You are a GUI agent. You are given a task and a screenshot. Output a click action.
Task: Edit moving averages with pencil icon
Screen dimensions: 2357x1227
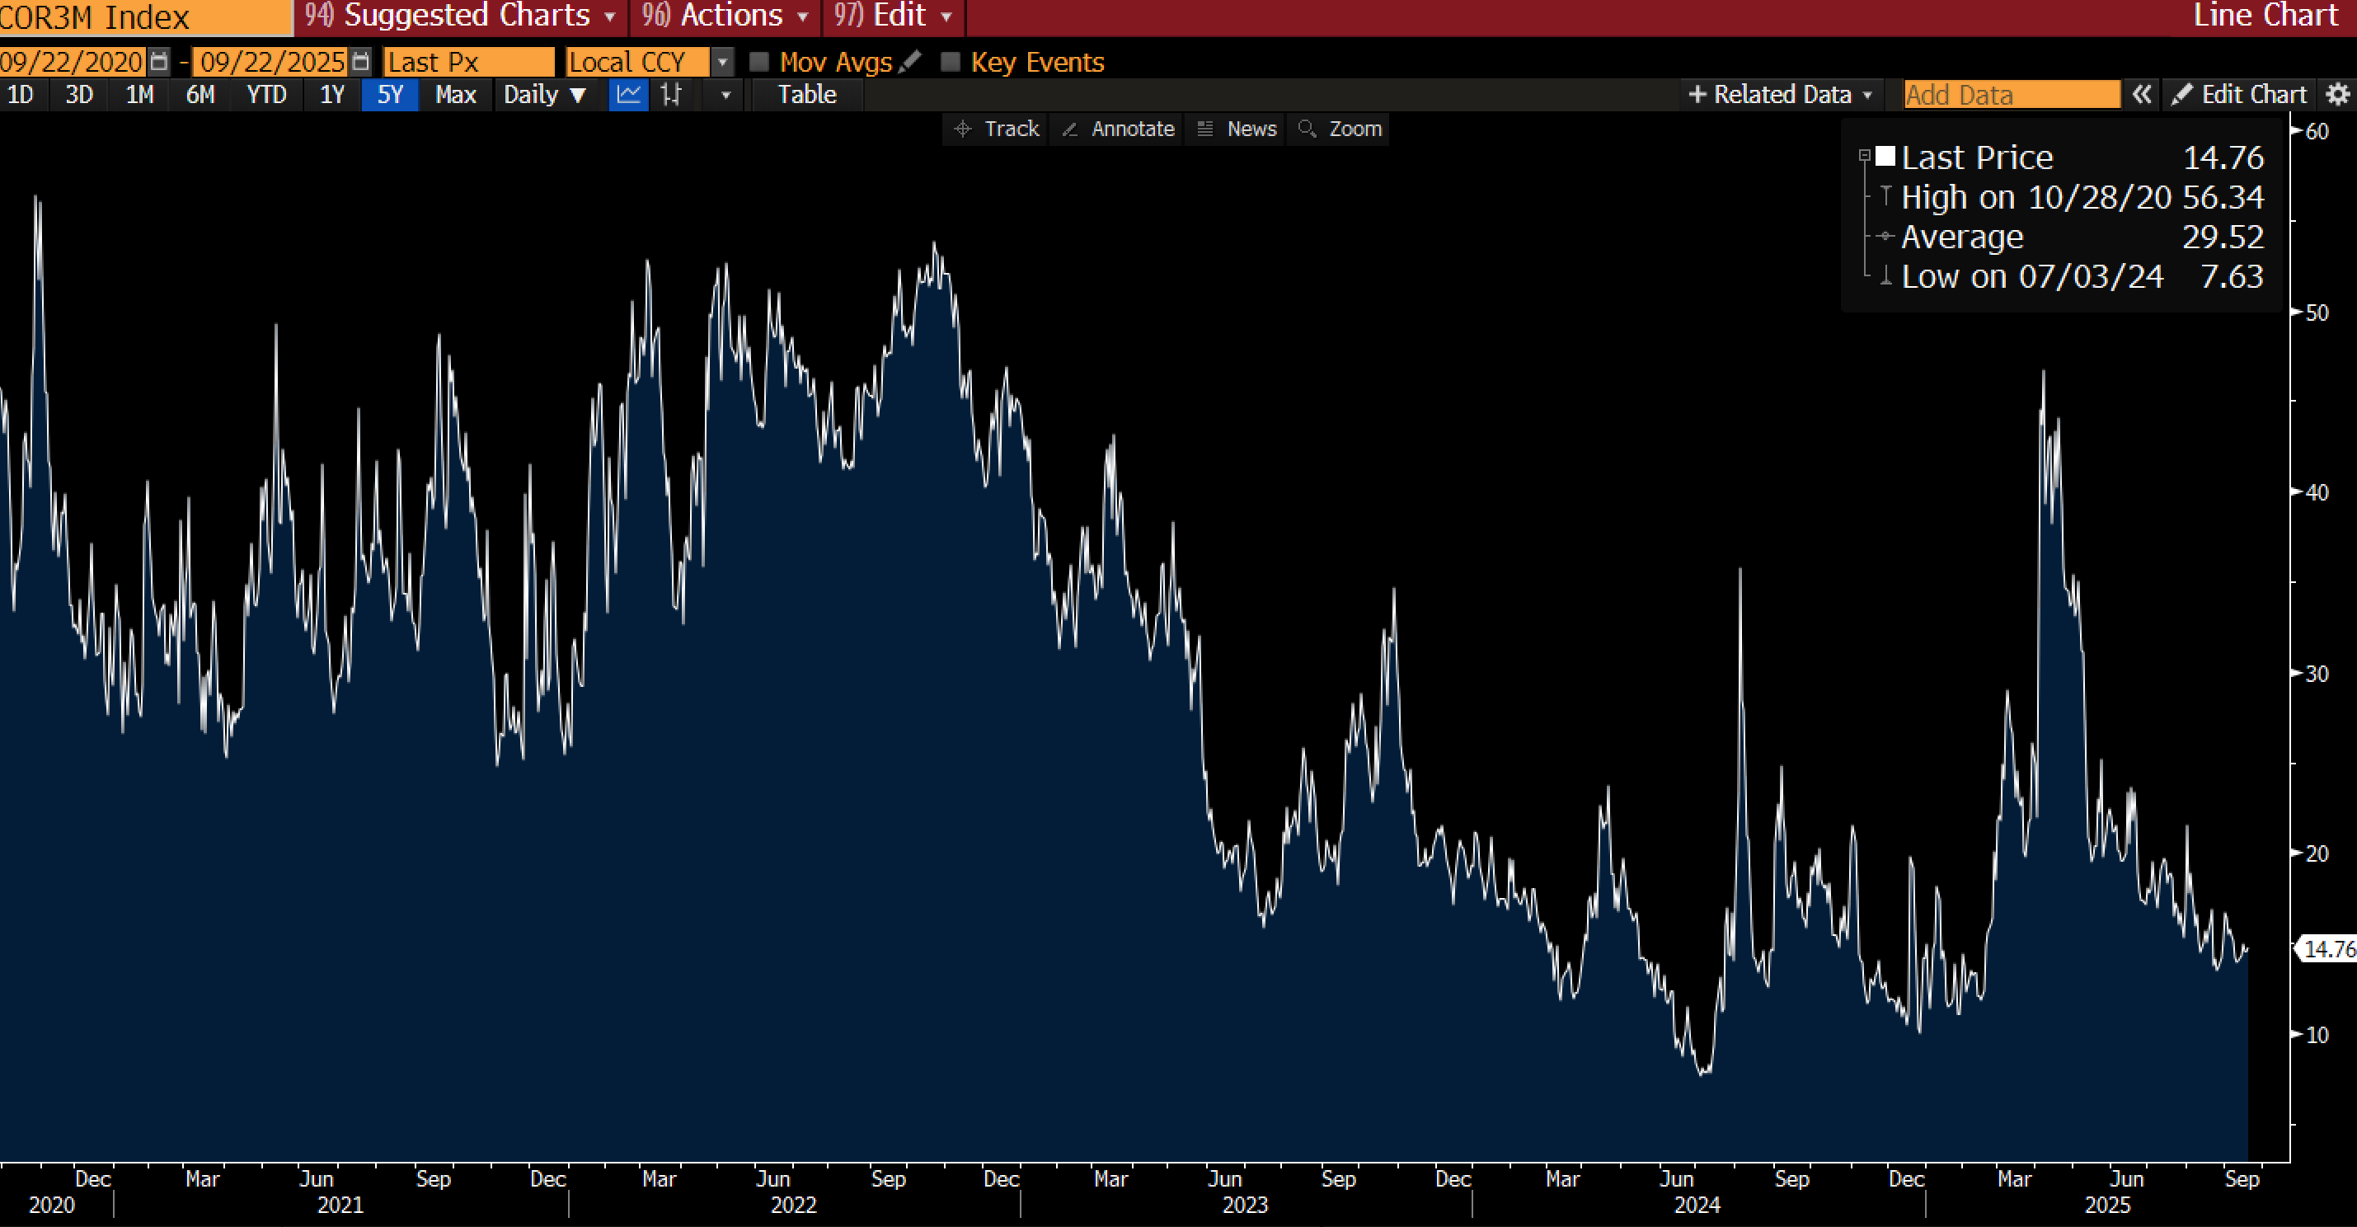[x=910, y=61]
